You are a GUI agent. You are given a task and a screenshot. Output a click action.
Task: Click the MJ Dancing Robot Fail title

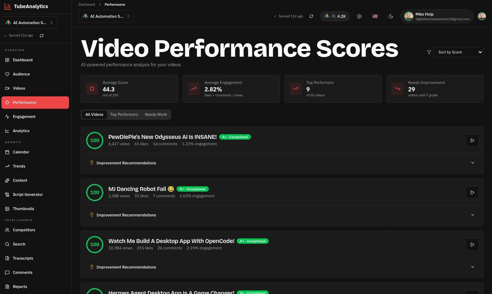tap(141, 189)
